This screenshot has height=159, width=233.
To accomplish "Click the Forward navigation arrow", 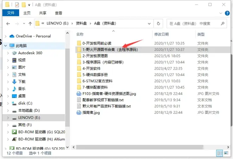I will tap(17, 24).
